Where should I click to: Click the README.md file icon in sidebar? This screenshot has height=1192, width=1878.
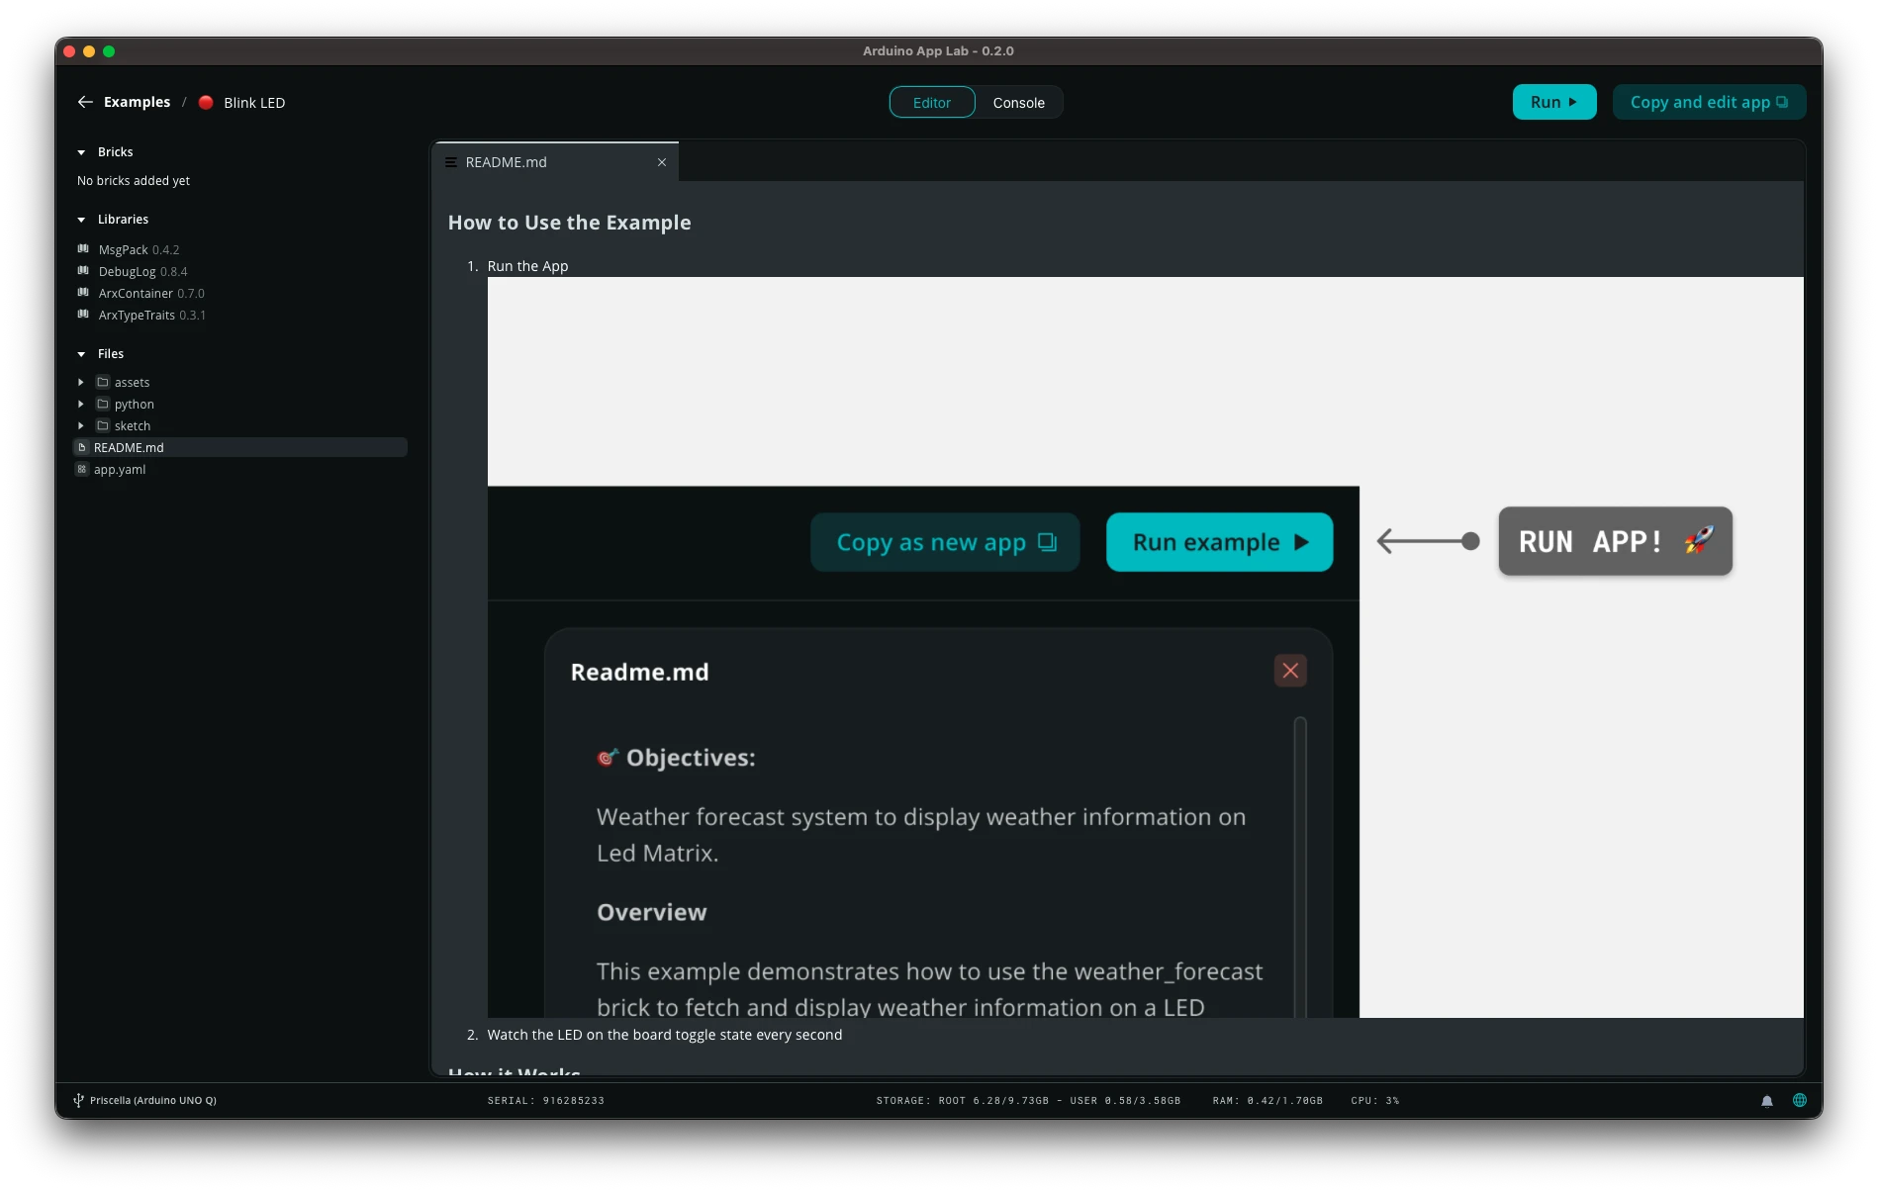[x=83, y=447]
